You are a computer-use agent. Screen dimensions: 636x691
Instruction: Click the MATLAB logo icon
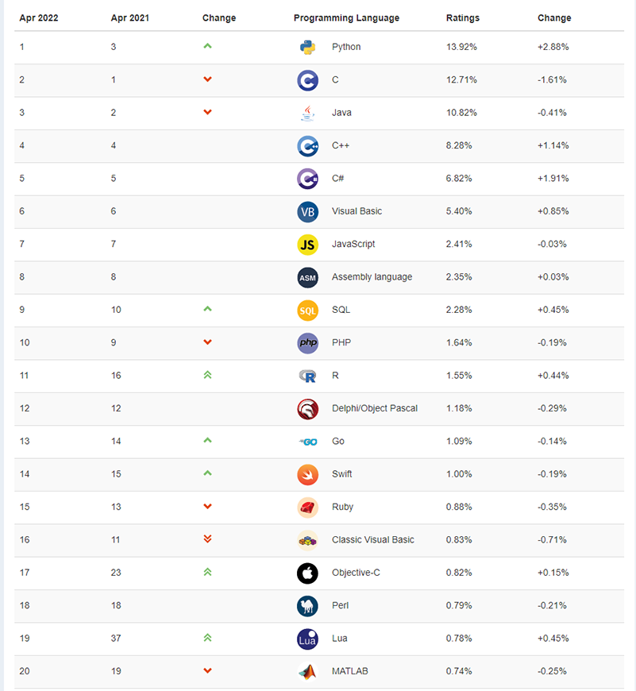307,672
